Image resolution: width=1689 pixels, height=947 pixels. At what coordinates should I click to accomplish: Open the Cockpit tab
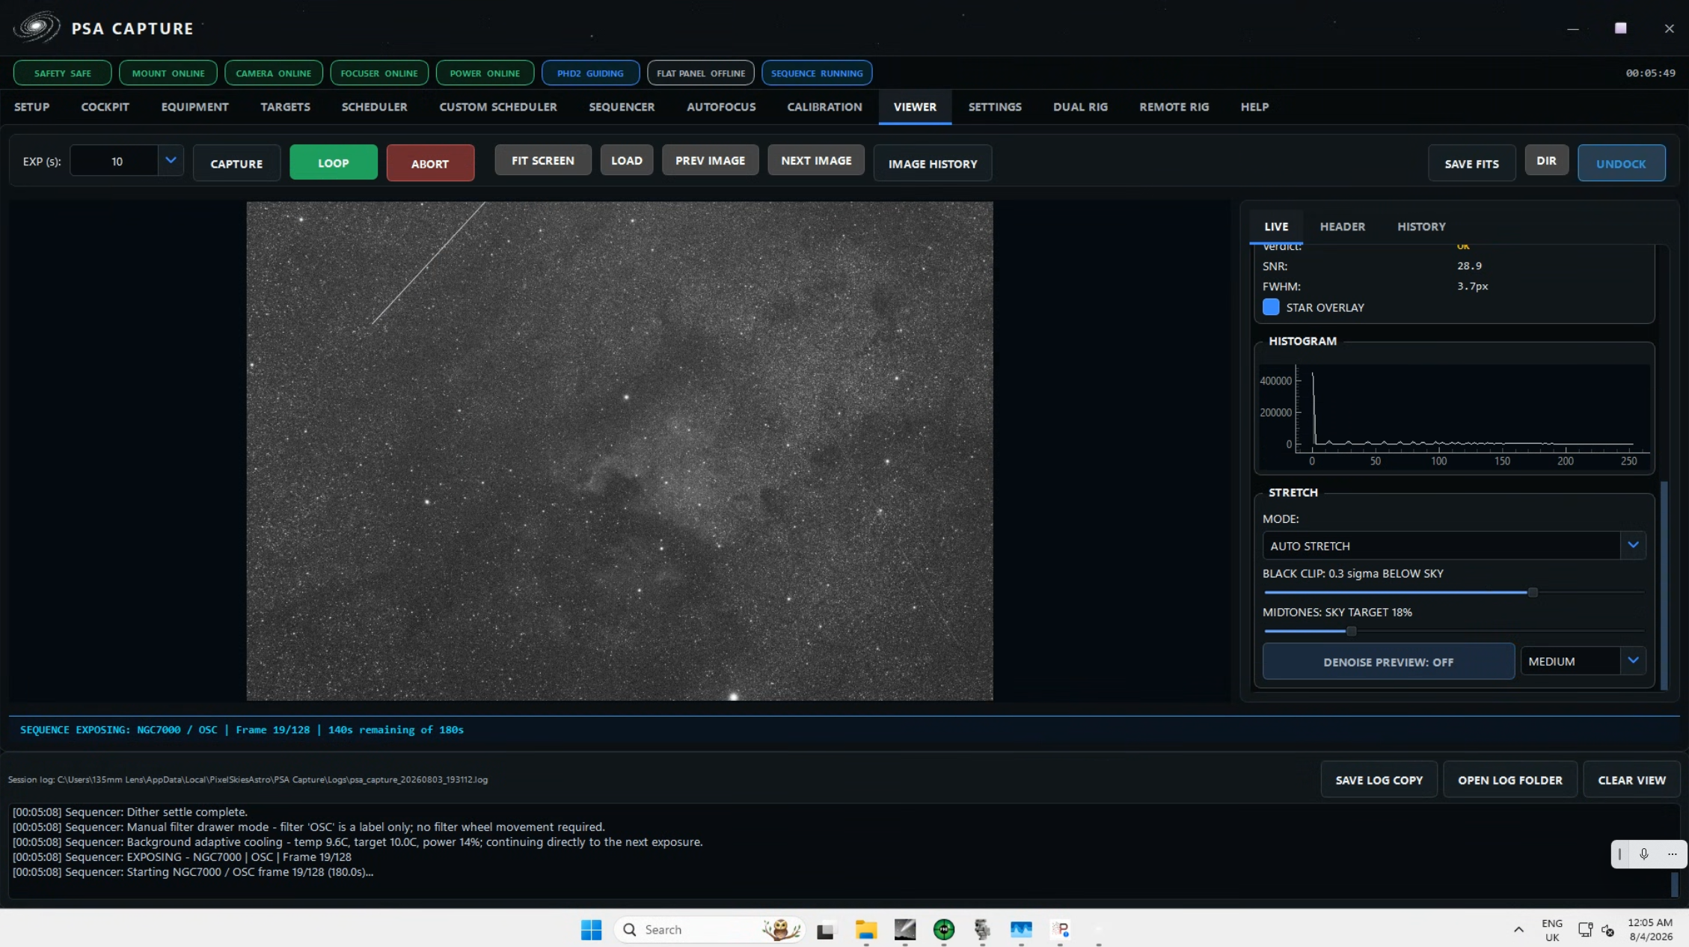(x=105, y=107)
